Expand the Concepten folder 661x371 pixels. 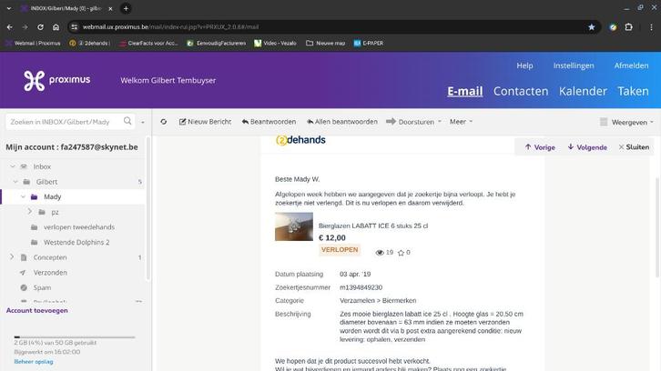[13, 257]
